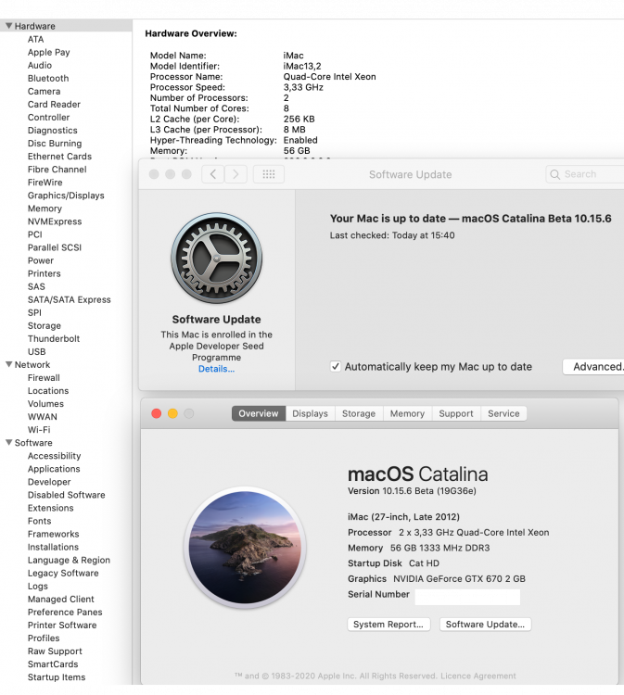Select Camera in the sidebar
The width and height of the screenshot is (624, 695).
(44, 92)
